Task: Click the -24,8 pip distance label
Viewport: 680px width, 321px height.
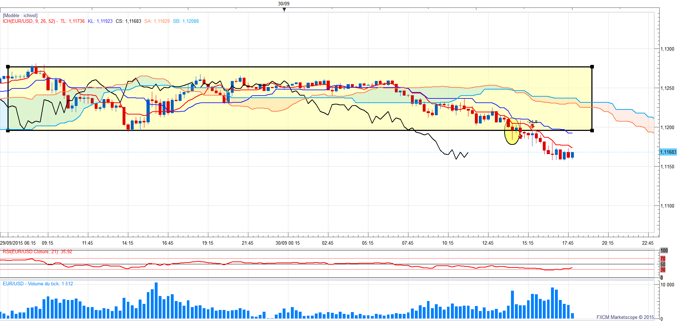Action: click(x=532, y=122)
